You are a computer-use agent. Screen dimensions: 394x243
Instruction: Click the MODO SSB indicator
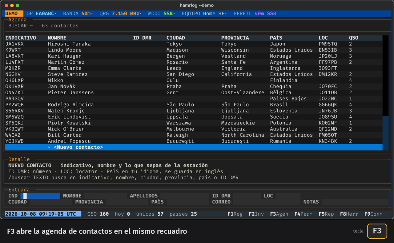(161, 14)
